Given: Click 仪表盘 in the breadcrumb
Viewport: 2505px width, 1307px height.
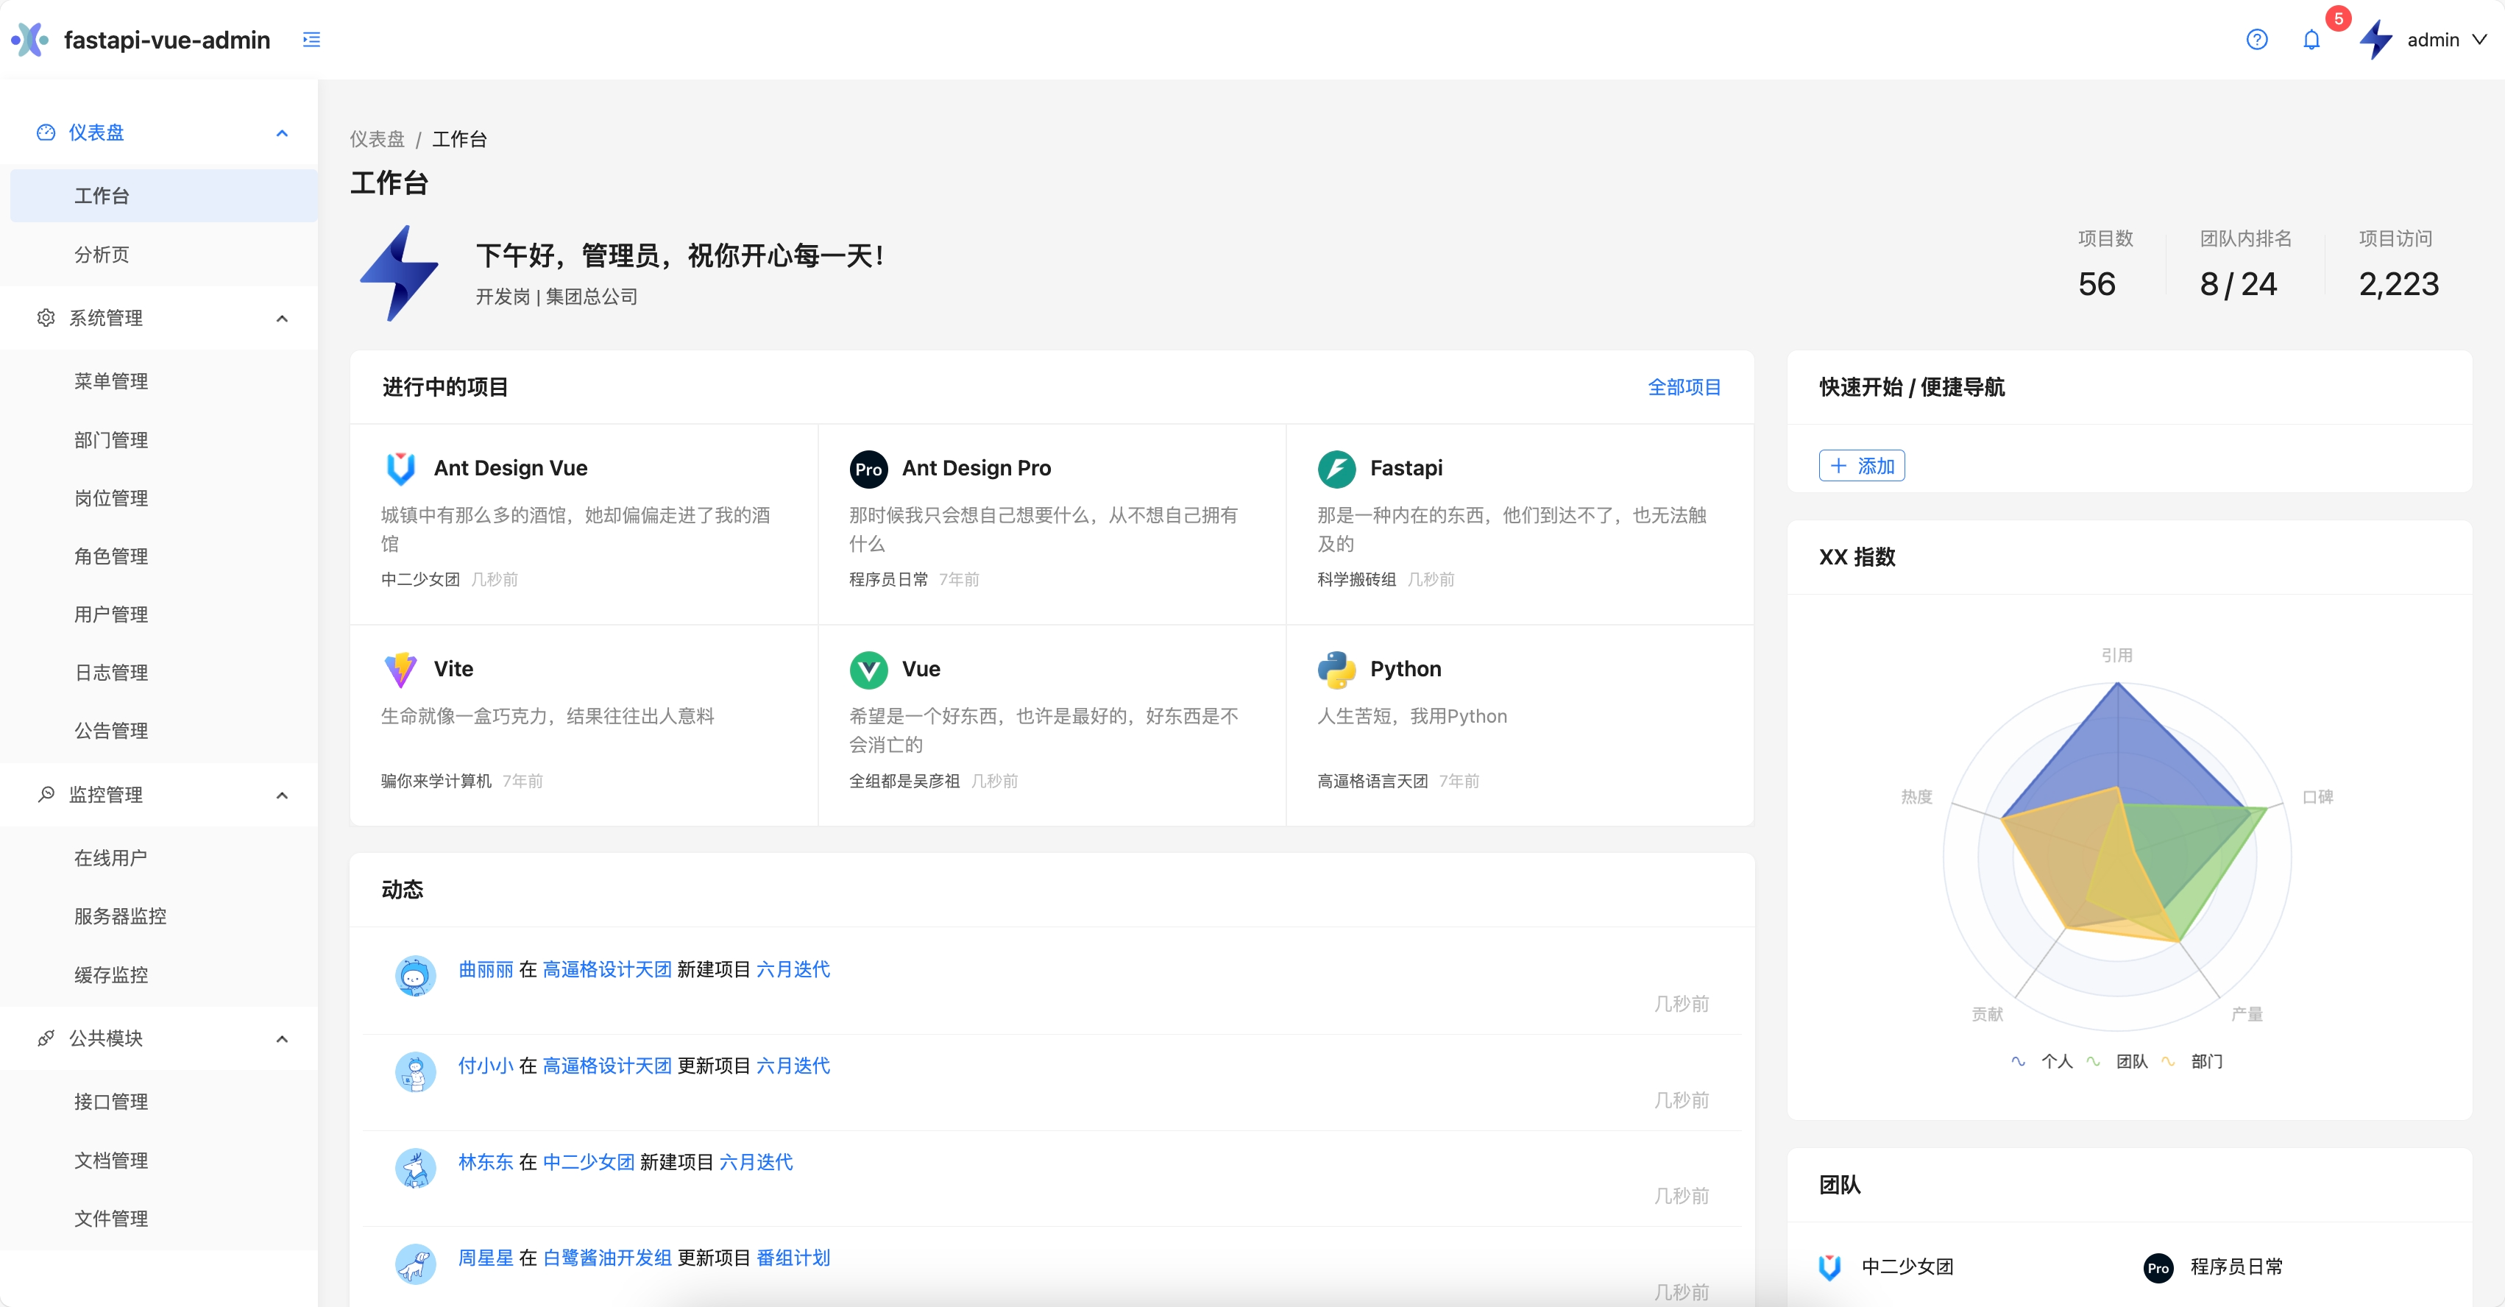Looking at the screenshot, I should tap(378, 139).
